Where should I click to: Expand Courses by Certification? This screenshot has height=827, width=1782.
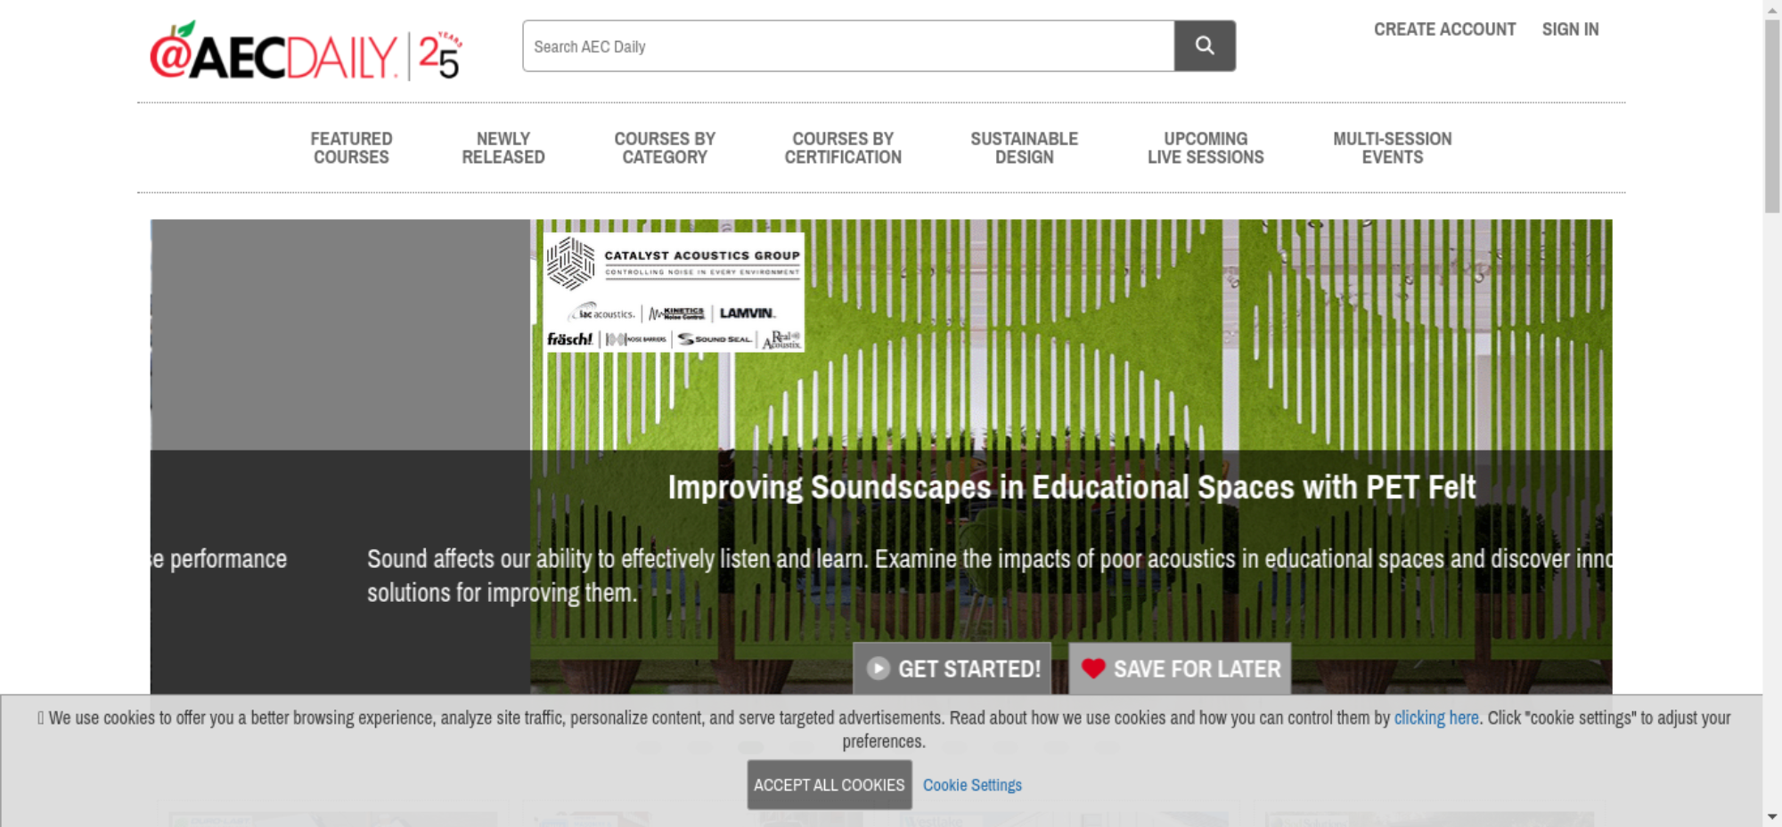click(x=843, y=148)
